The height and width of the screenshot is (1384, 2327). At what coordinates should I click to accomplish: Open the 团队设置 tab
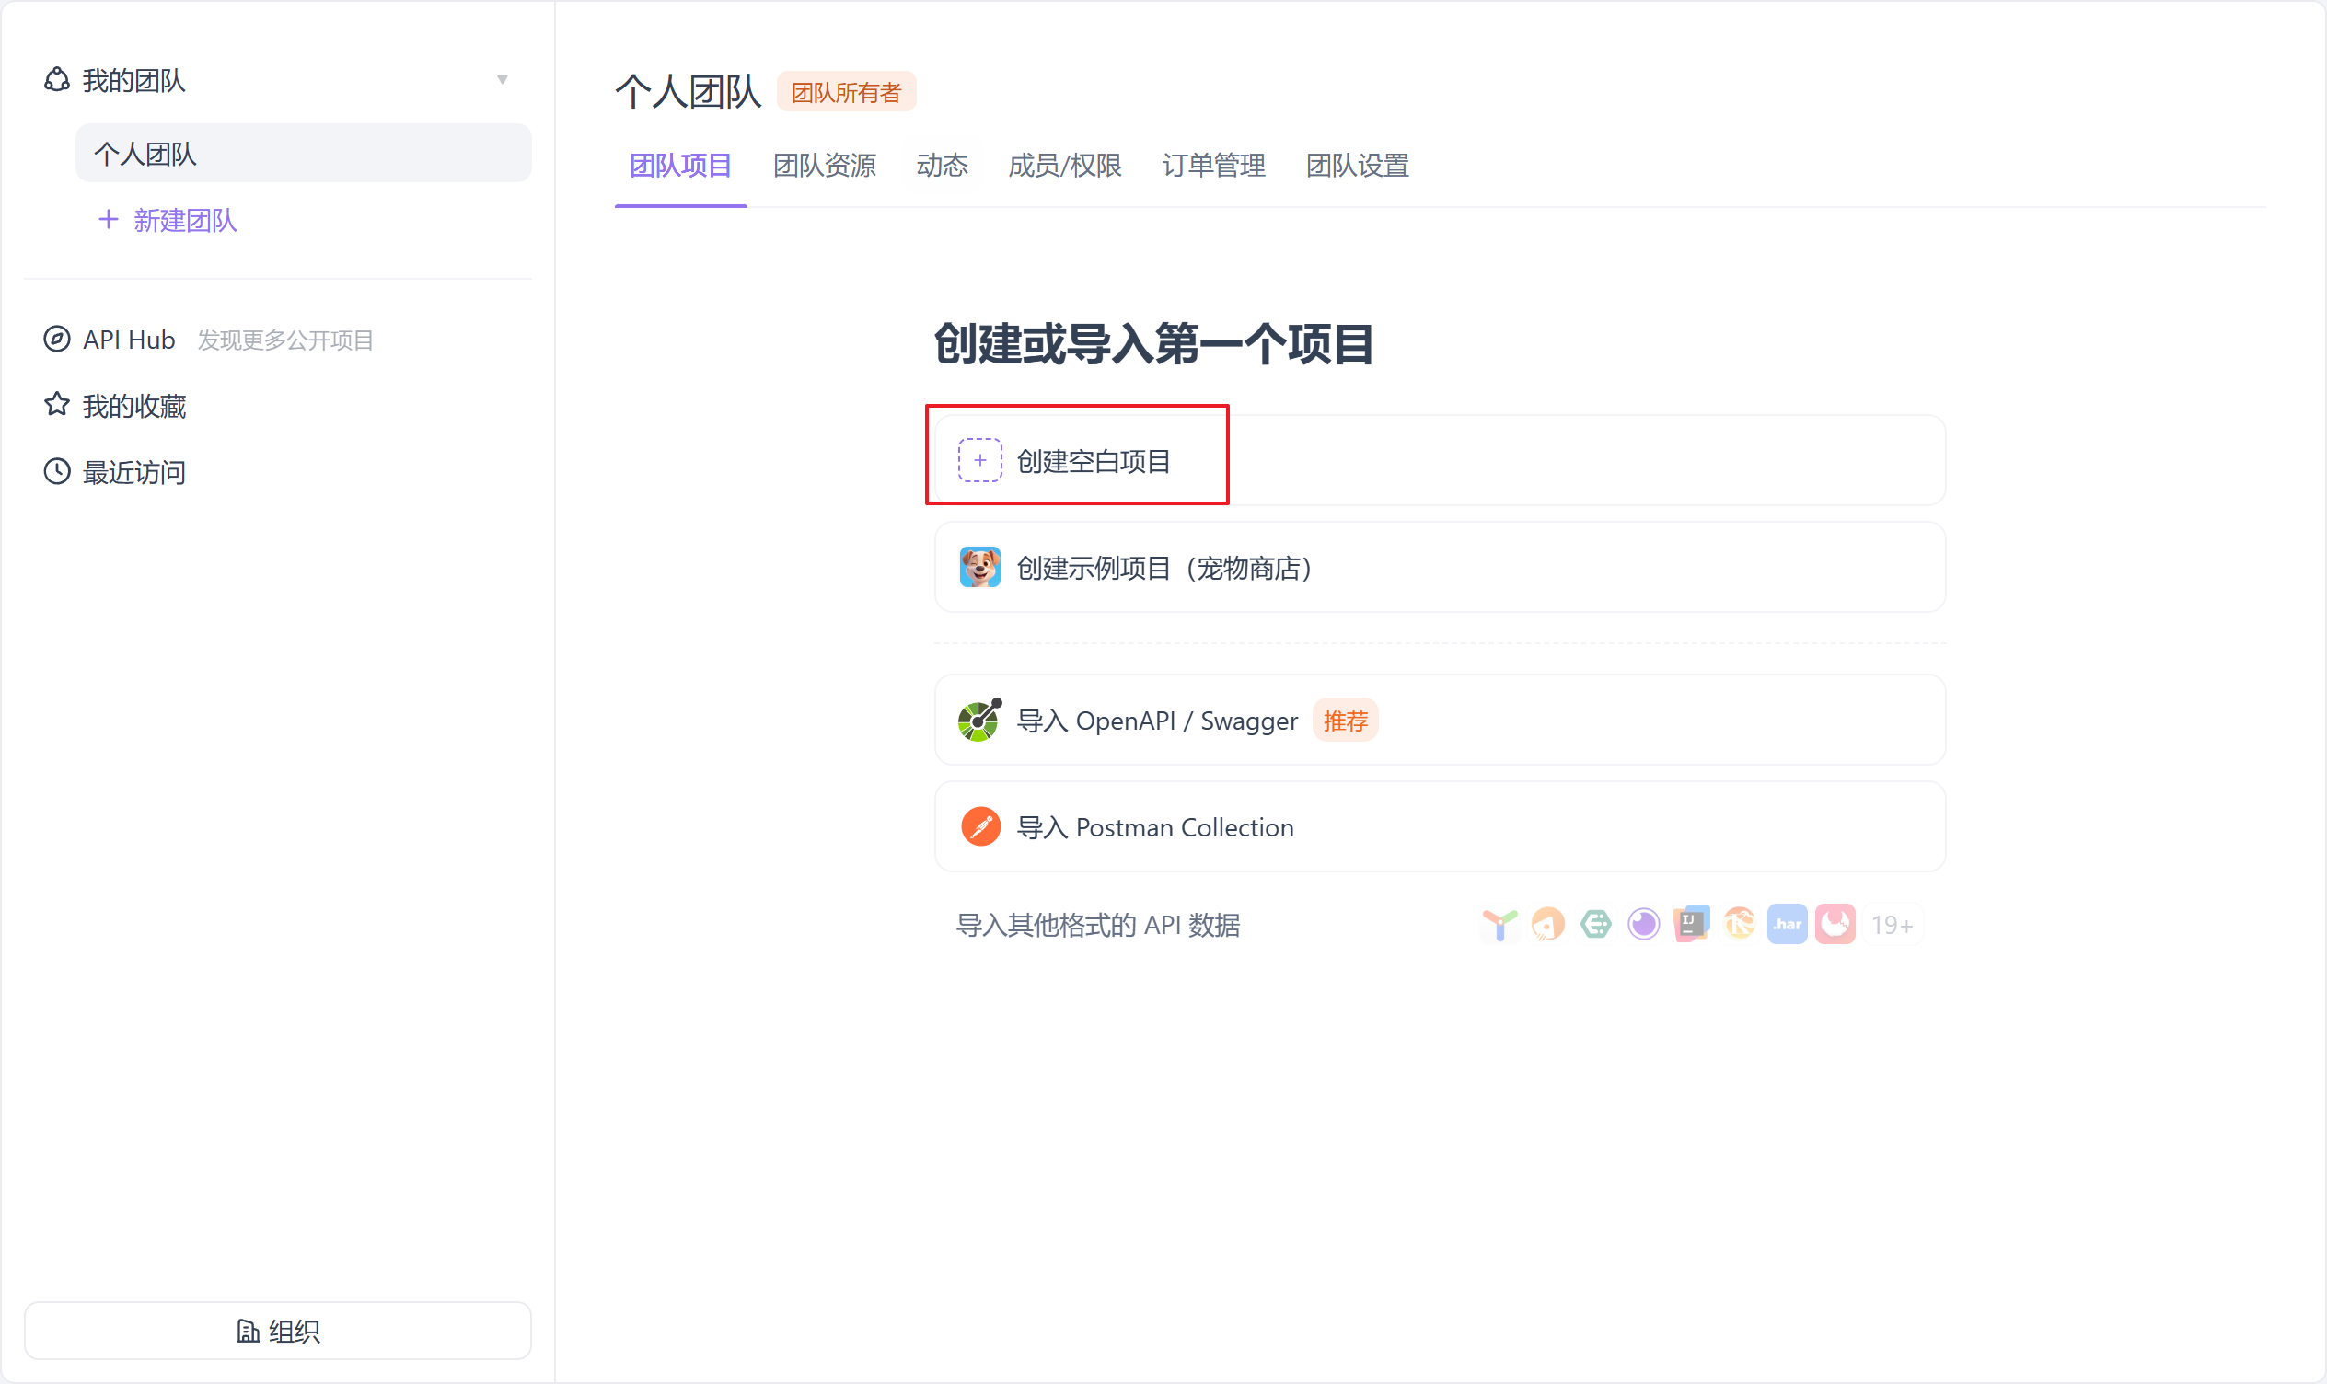1357,166
